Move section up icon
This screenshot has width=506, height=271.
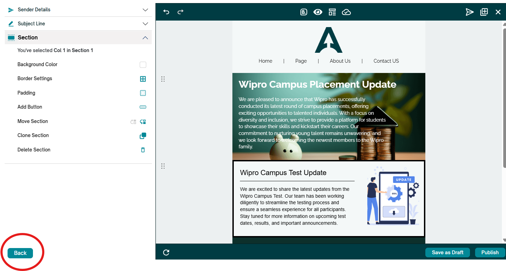pyautogui.click(x=133, y=121)
